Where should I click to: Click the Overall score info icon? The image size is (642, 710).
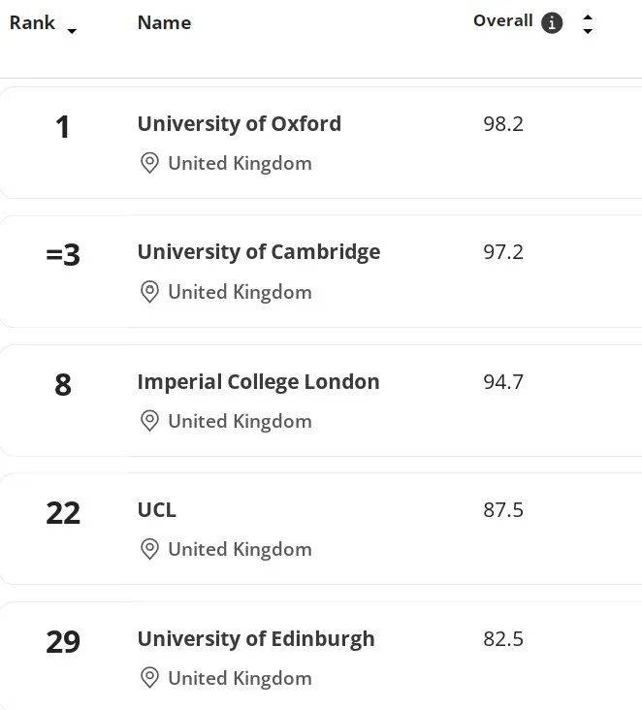click(x=552, y=23)
